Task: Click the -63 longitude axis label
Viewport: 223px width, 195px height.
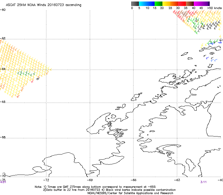Action: pos(177,180)
